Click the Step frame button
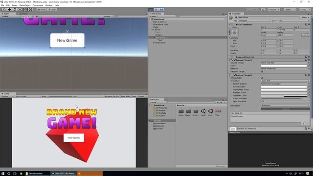Screen dimensions: 313x176 (161, 9)
